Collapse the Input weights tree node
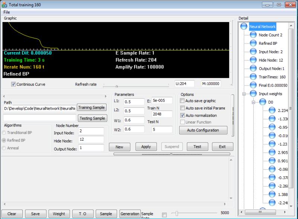Viewport: 298px width, 219px height. [x=244, y=94]
